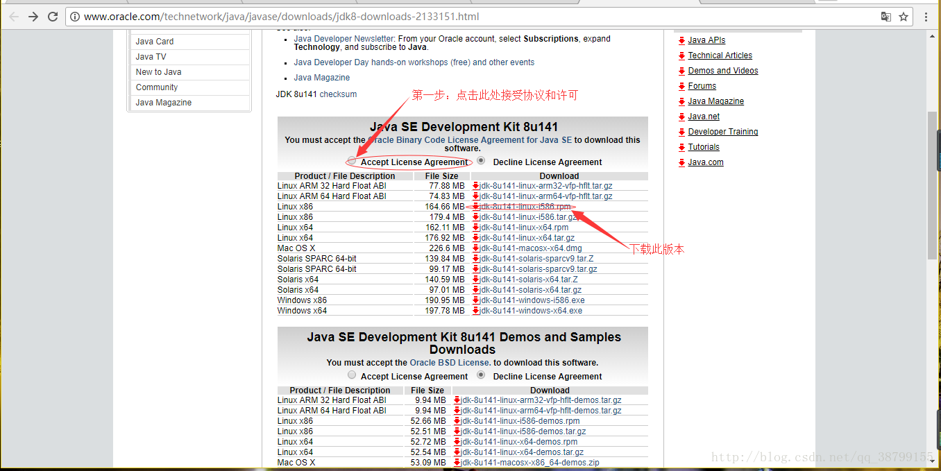Screen dimensions: 941x471
Task: Click the browser back arrow
Action: 14,17
